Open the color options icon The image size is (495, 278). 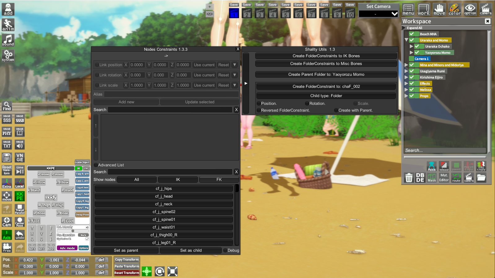coord(454,10)
